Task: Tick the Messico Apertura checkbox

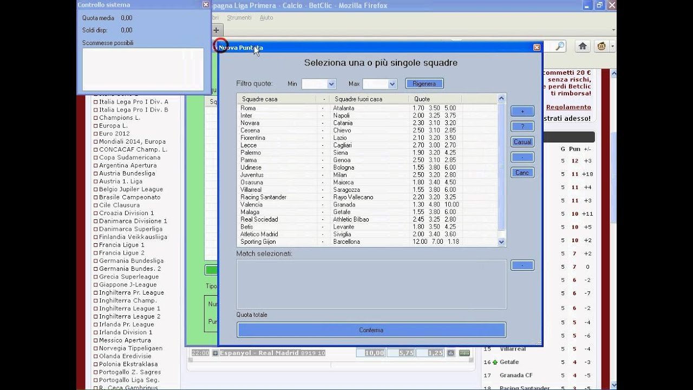Action: coord(96,341)
